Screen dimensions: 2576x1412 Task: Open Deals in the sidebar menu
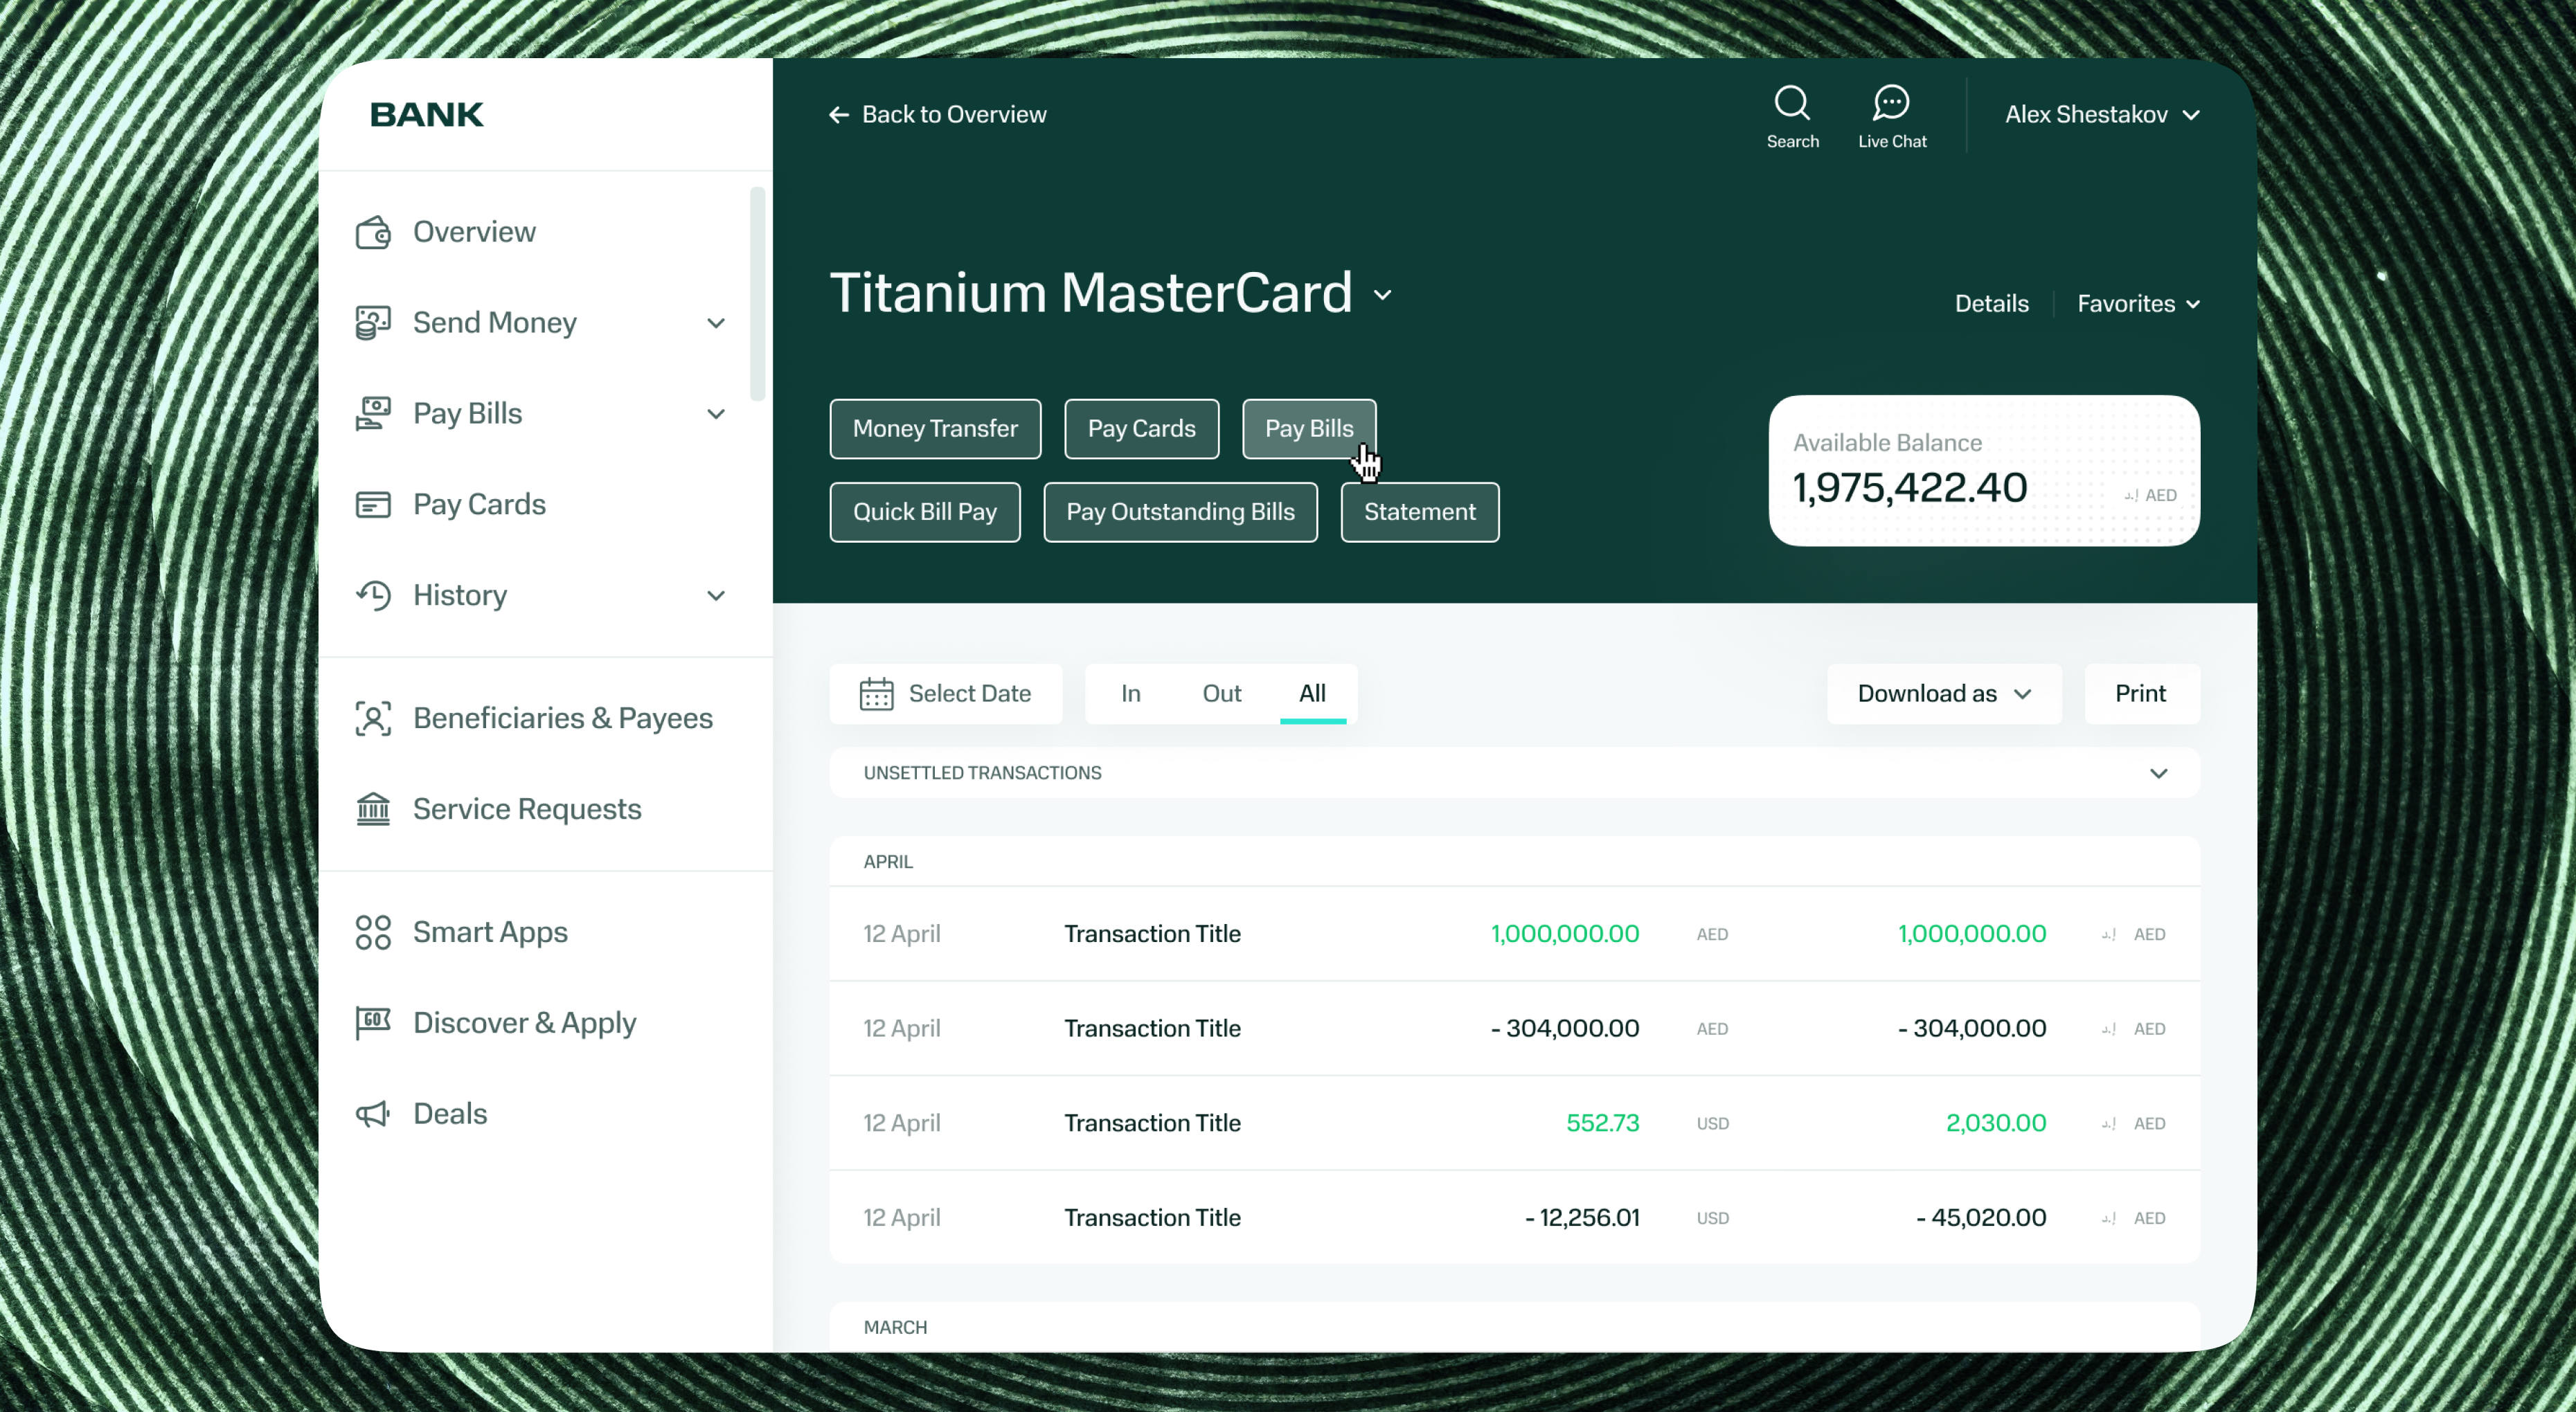tap(449, 1114)
